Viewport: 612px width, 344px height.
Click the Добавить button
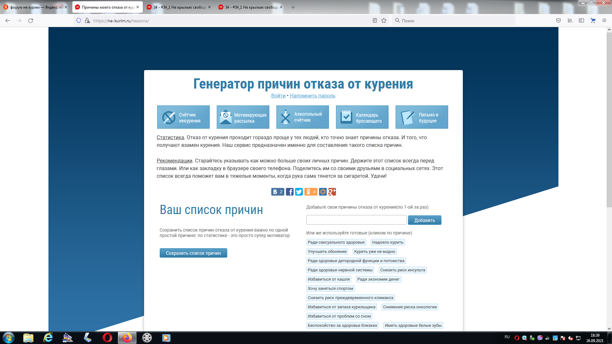pyautogui.click(x=424, y=220)
